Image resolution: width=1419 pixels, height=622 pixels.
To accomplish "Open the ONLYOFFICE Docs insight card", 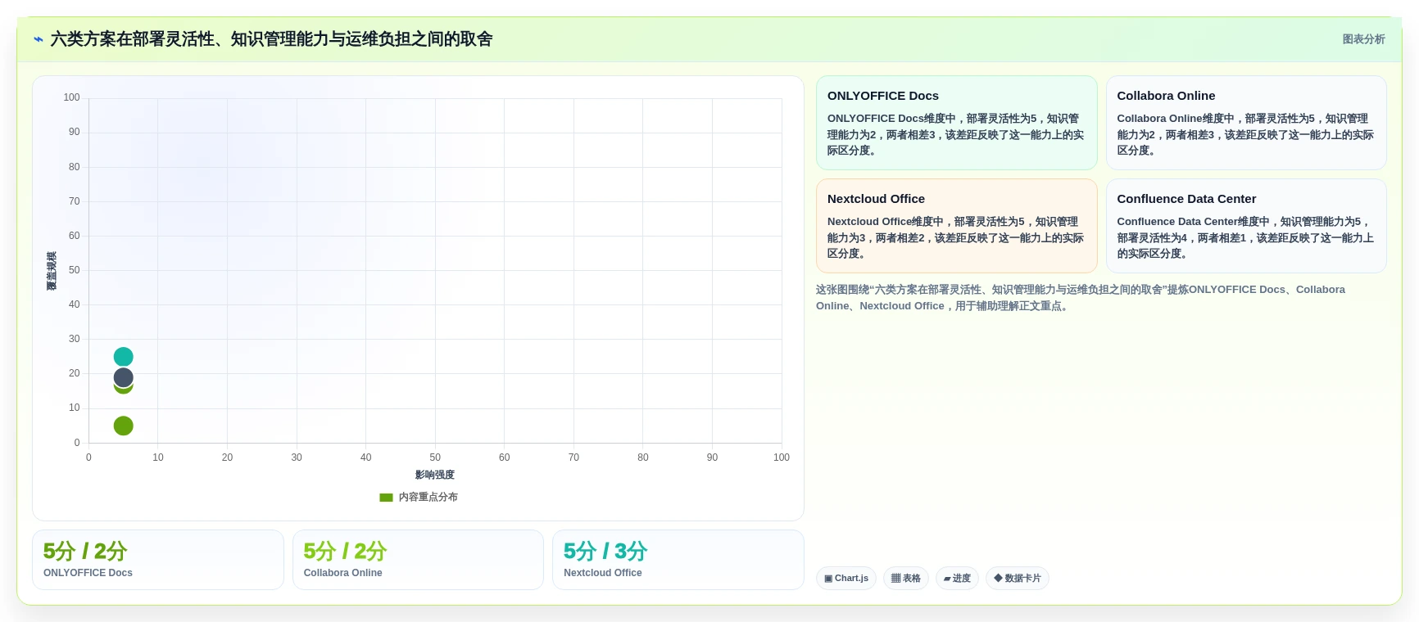I will tap(956, 123).
